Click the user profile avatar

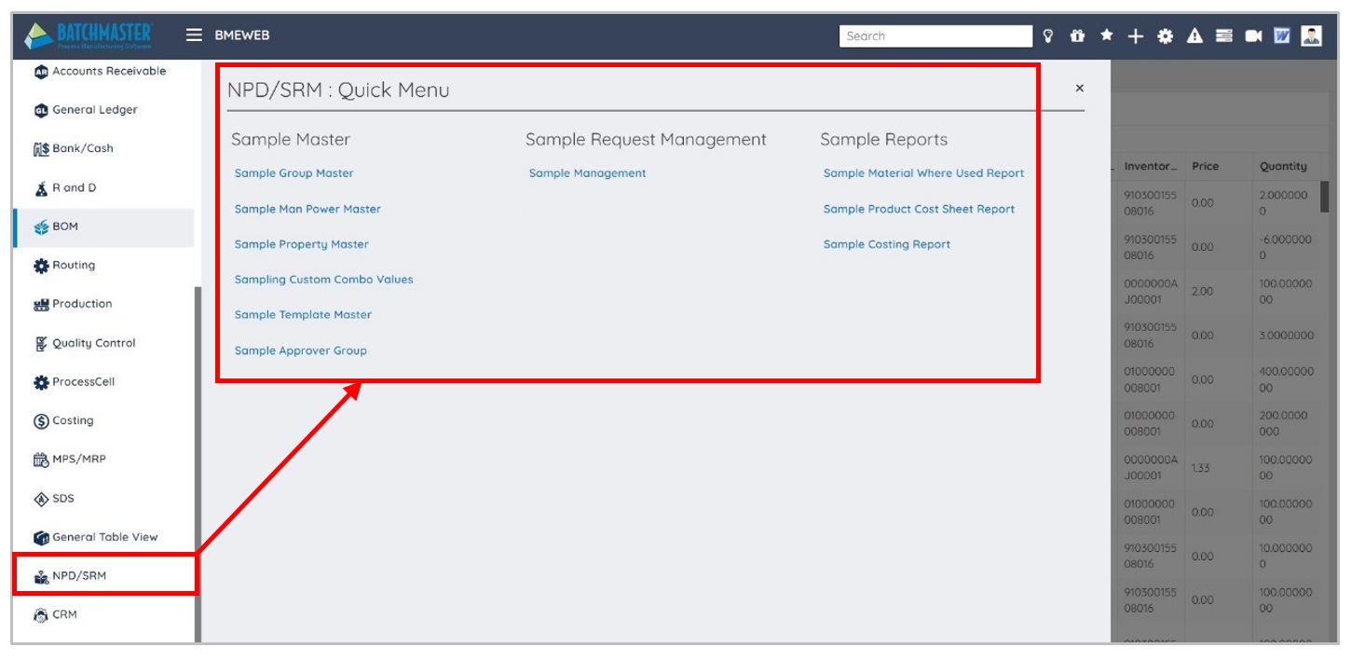coord(1312,36)
